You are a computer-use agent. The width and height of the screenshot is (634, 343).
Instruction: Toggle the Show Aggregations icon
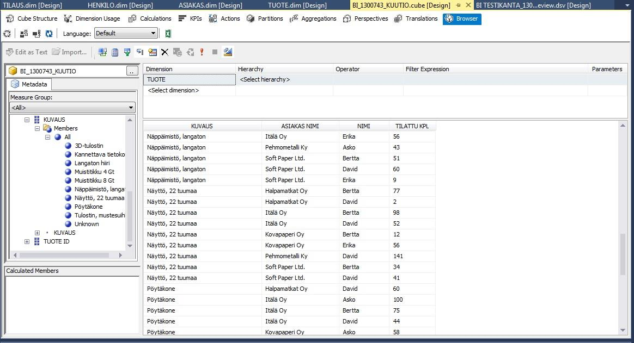tap(153, 52)
